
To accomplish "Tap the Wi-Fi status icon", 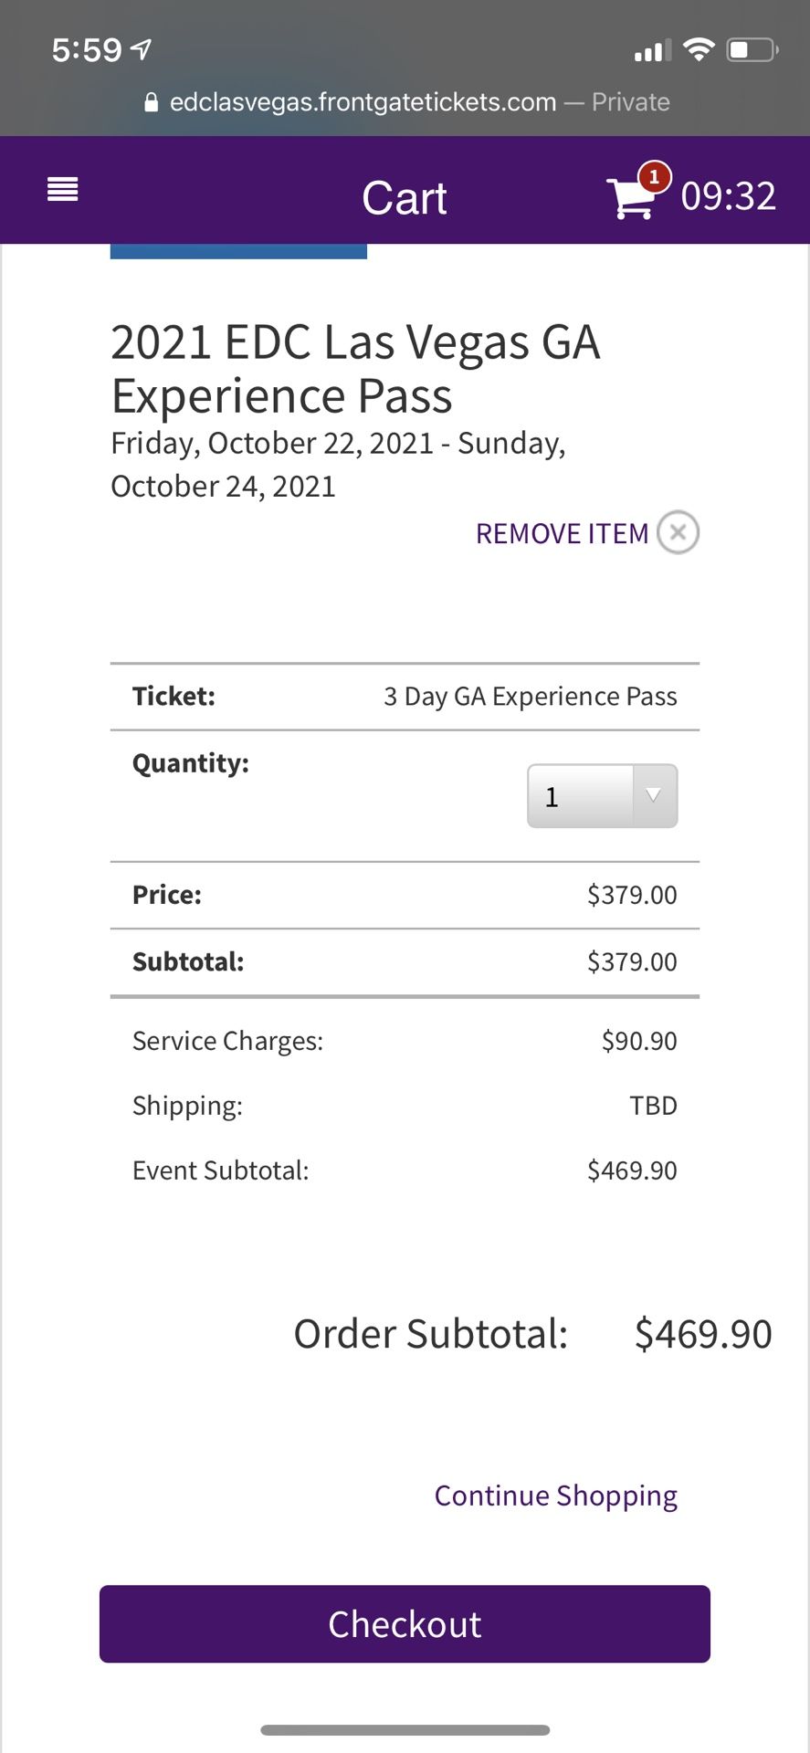I will click(x=699, y=49).
